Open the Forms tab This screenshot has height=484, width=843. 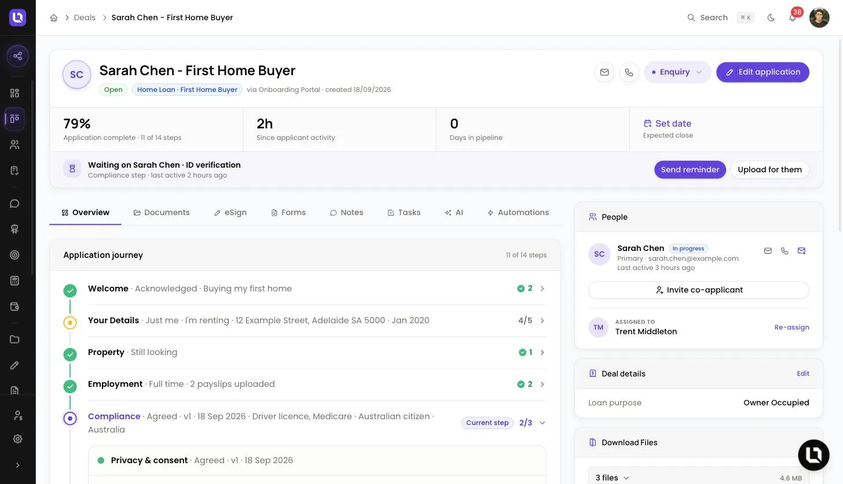point(288,213)
